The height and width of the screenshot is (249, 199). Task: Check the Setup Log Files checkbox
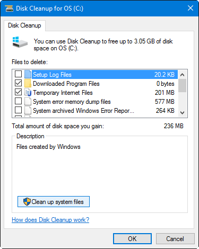pos(19,74)
